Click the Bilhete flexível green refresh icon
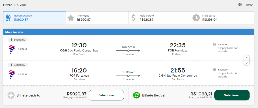Image resolution: width=258 pixels, height=108 pixels. [136, 95]
